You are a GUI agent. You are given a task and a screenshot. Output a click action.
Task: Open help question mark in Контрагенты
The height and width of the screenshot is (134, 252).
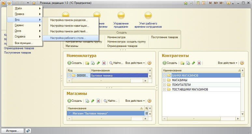242,63
